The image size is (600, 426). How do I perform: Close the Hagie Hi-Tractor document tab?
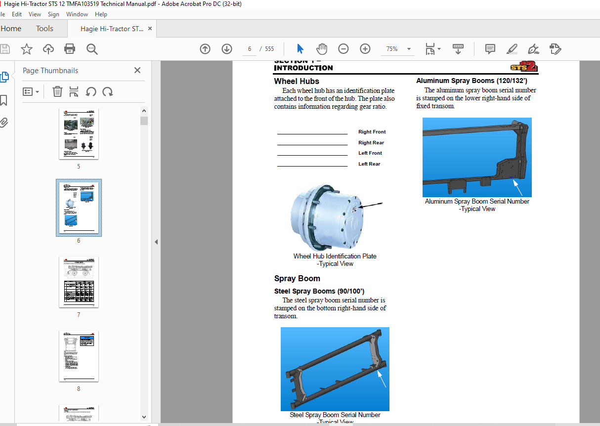(x=150, y=29)
